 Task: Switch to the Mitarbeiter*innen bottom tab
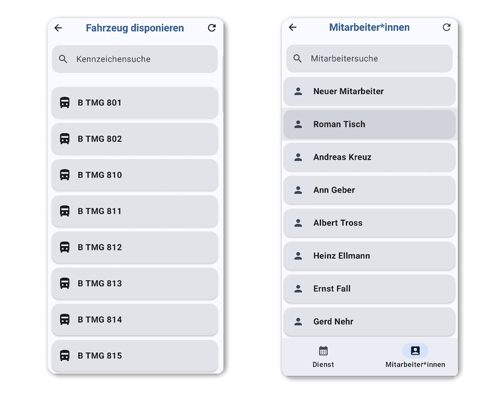[415, 357]
